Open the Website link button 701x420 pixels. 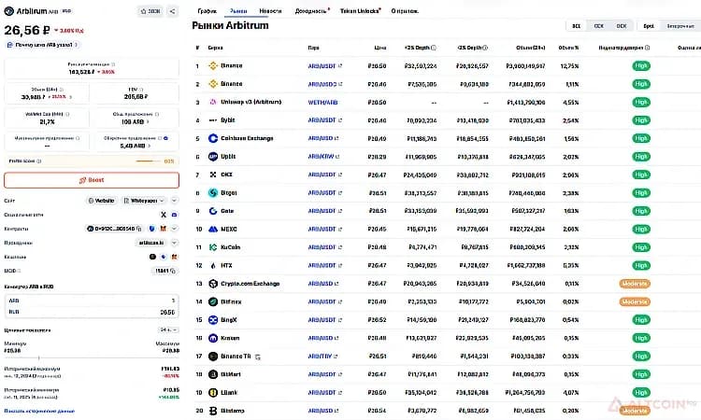(x=102, y=201)
